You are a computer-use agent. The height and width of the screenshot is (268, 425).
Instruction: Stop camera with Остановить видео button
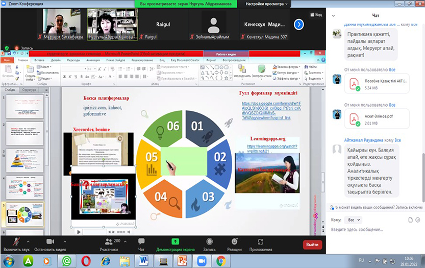[50, 241]
